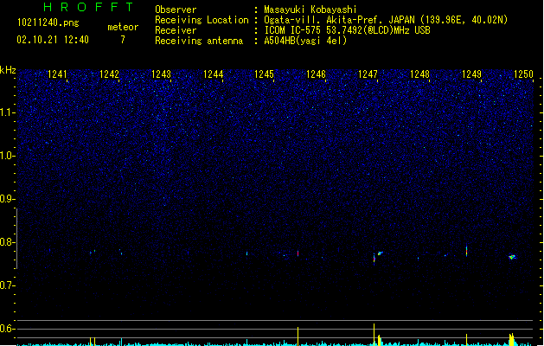Click the Receiving antenna label
The height and width of the screenshot is (346, 544).
coord(199,41)
